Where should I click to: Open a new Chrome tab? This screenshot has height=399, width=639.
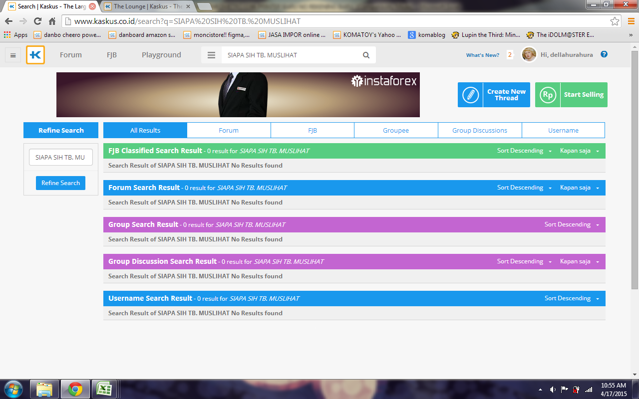(x=204, y=6)
